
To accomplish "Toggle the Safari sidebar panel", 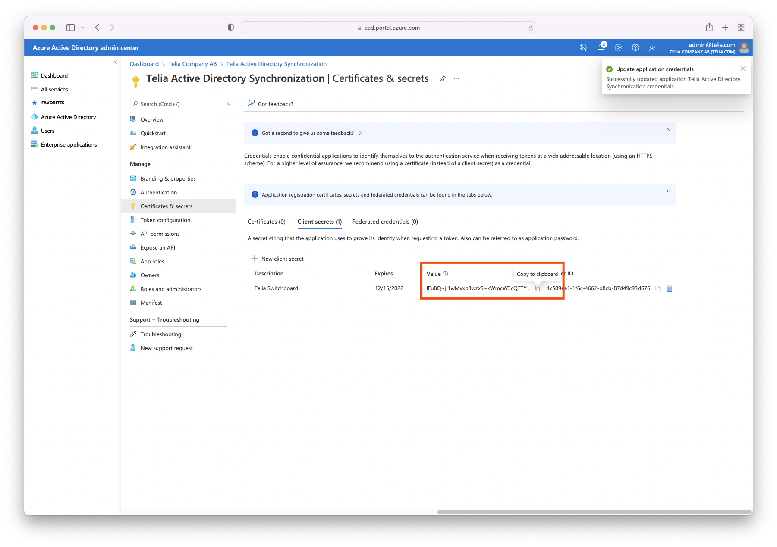I will pos(71,28).
